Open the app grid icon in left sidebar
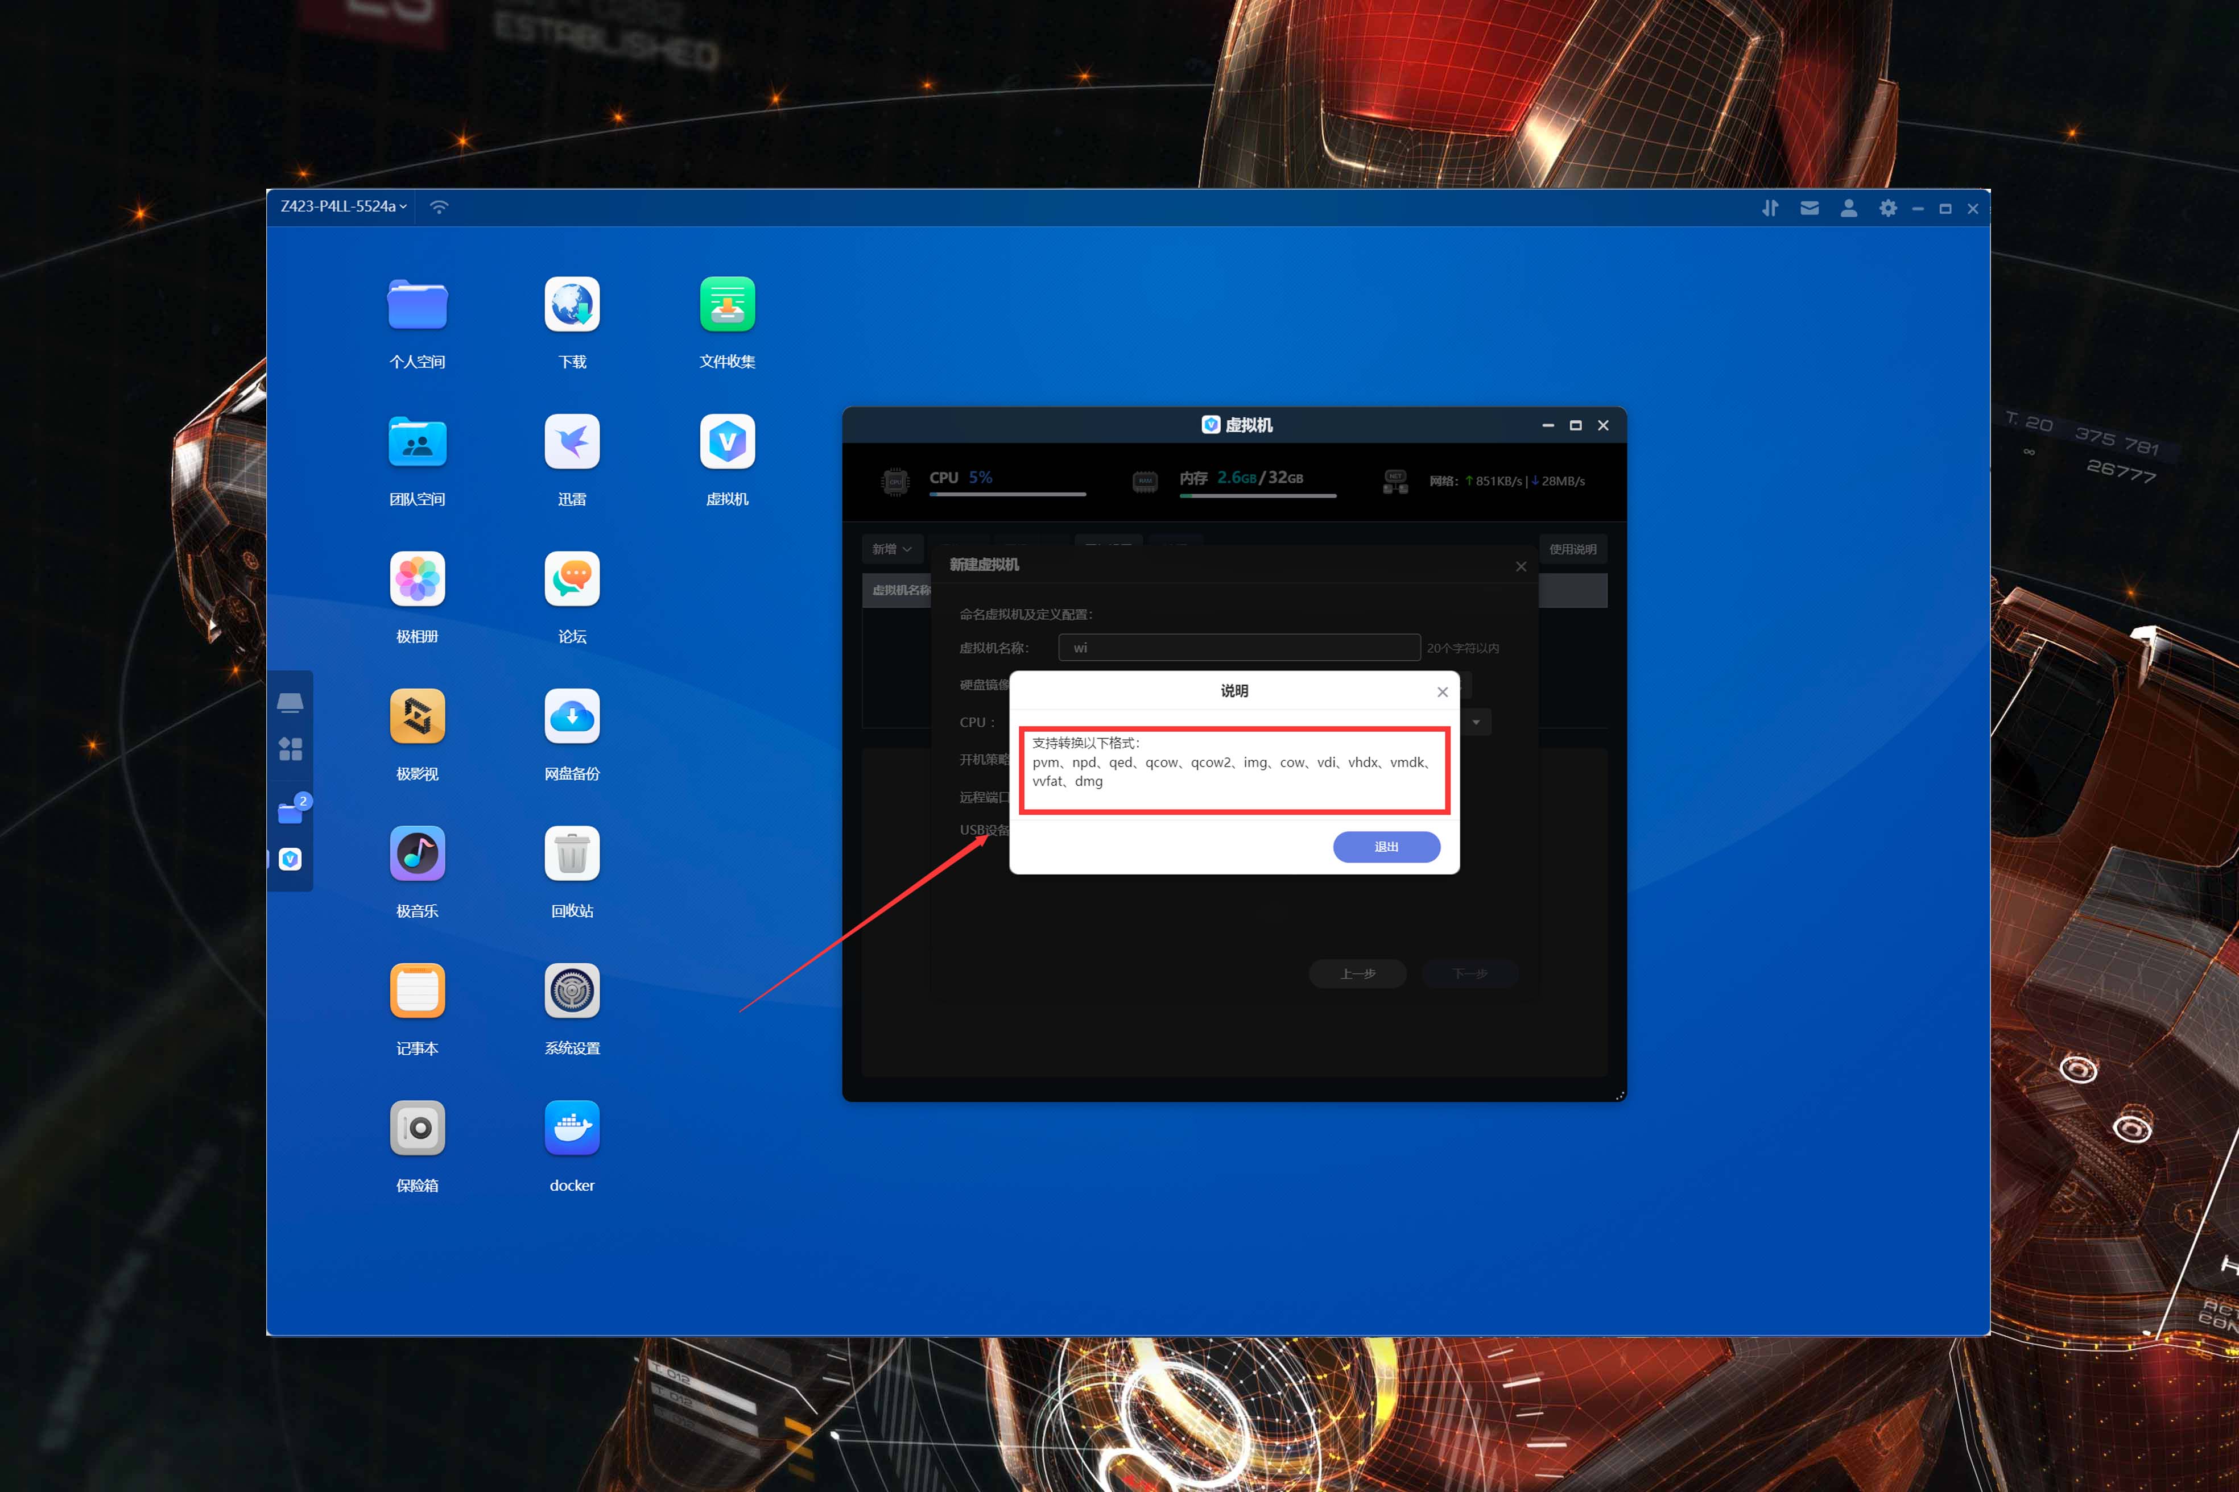Viewport: 2239px width, 1492px height. (x=290, y=749)
